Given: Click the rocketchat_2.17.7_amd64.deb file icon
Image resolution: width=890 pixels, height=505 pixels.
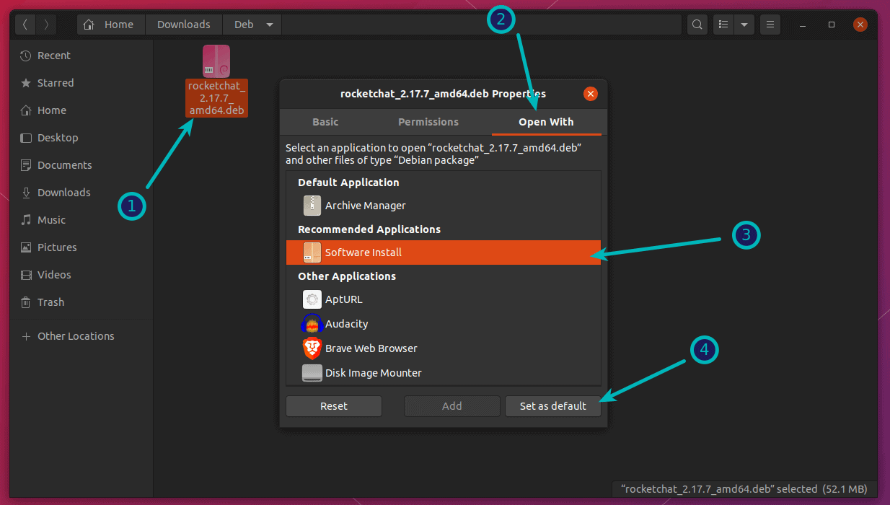Looking at the screenshot, I should click(216, 61).
